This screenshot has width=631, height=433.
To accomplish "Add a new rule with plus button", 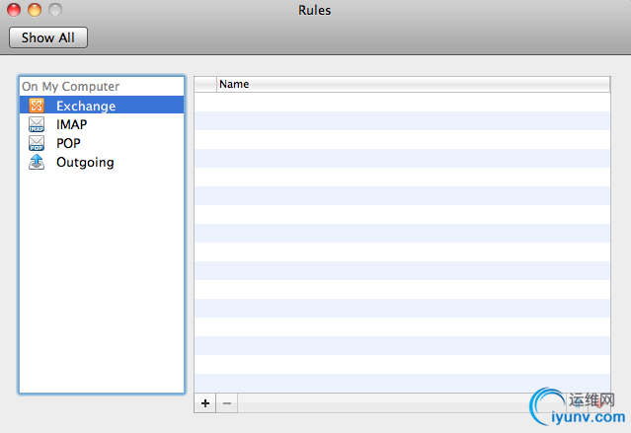I will point(205,402).
